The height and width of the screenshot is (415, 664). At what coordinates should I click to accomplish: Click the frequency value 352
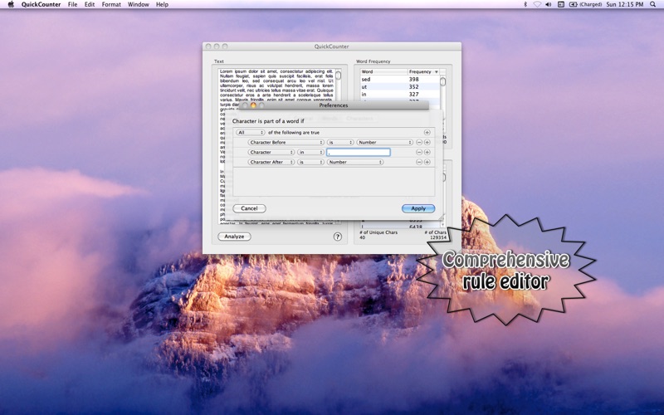pyautogui.click(x=413, y=87)
